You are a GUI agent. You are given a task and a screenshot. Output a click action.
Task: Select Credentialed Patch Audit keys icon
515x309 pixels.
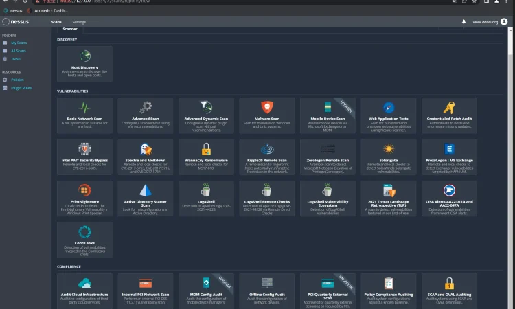[449, 107]
